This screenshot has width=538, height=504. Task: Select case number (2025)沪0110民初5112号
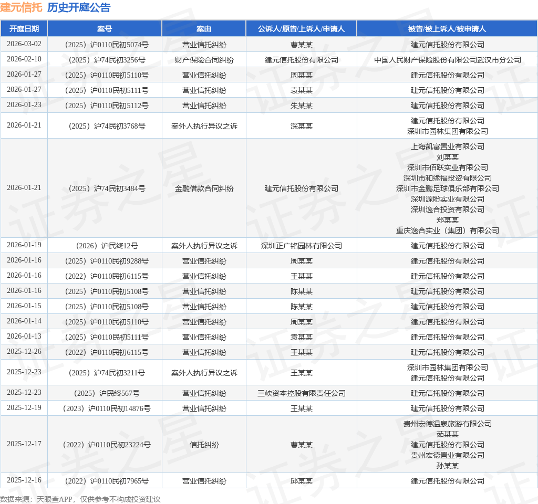(107, 106)
